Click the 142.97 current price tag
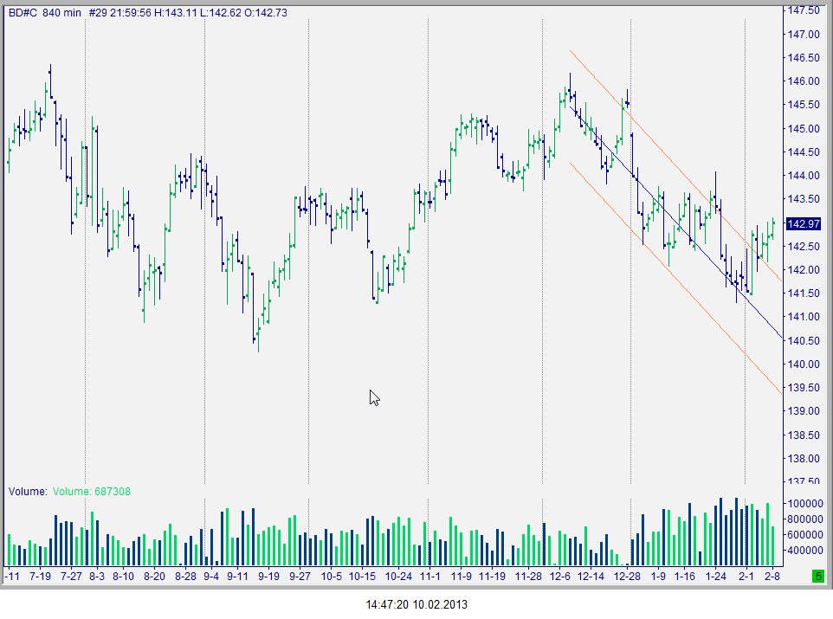The image size is (833, 619). coord(804,223)
